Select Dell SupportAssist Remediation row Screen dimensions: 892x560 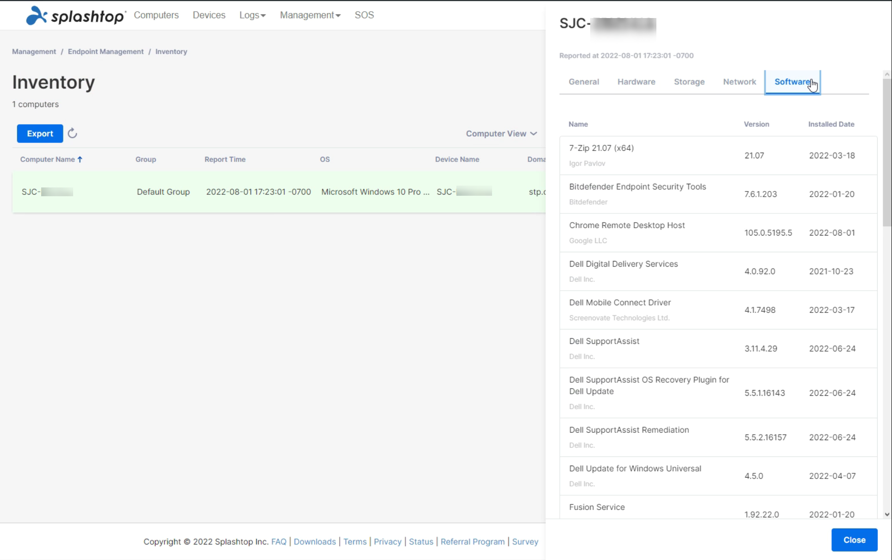(718, 437)
